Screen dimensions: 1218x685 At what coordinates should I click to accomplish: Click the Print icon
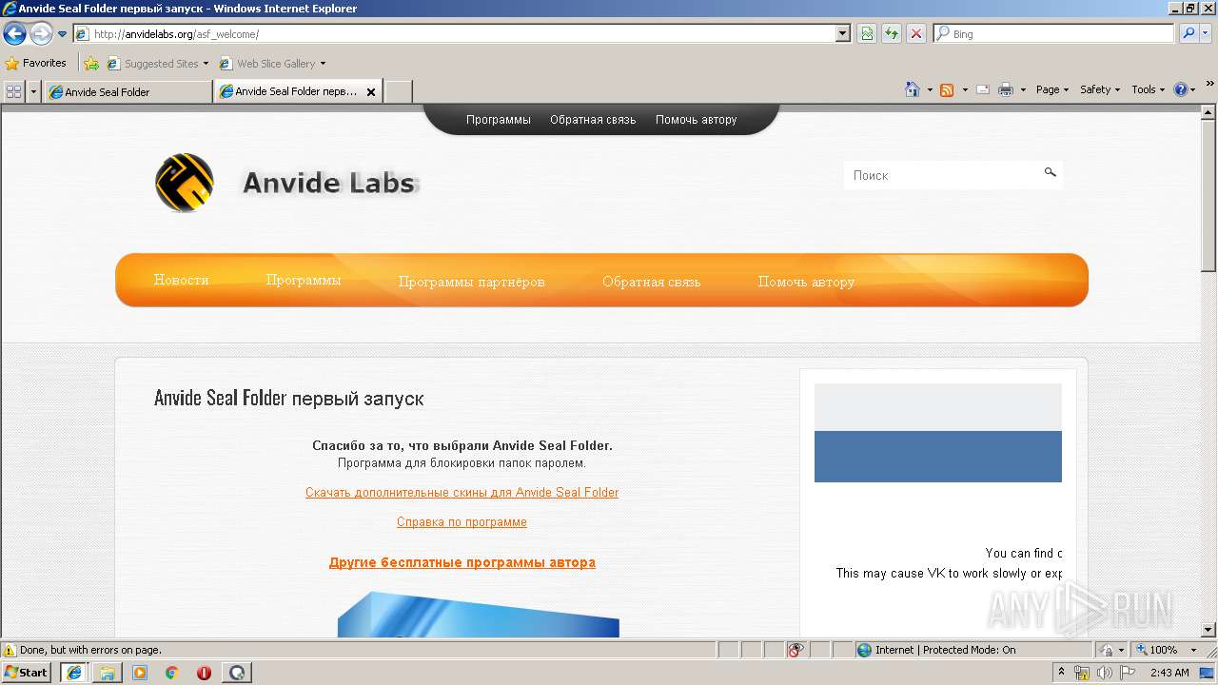[x=1006, y=89]
